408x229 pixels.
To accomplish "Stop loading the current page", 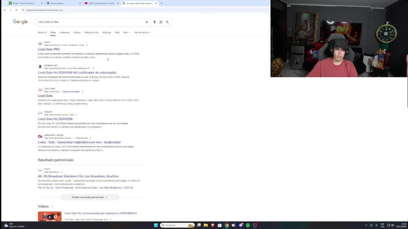I will coord(16,10).
